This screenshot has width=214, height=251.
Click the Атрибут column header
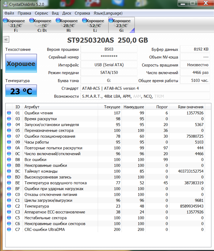(60, 107)
